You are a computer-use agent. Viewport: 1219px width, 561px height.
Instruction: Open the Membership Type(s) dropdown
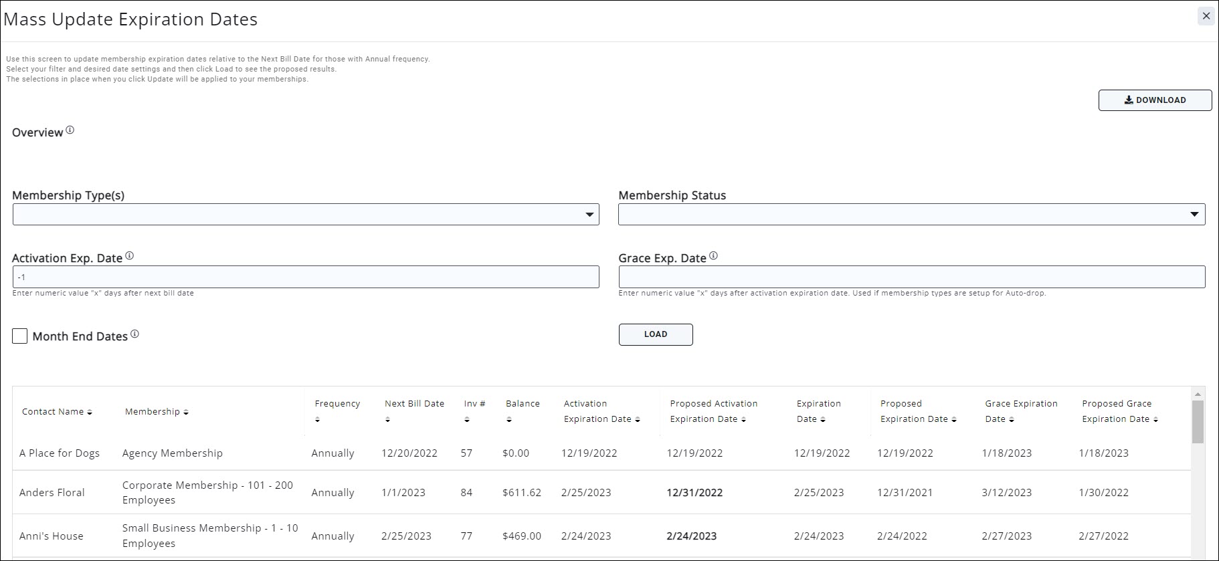306,215
